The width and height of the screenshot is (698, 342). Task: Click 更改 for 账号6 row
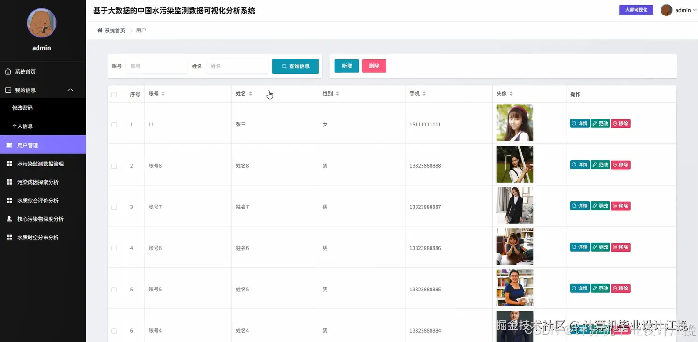pyautogui.click(x=600, y=247)
